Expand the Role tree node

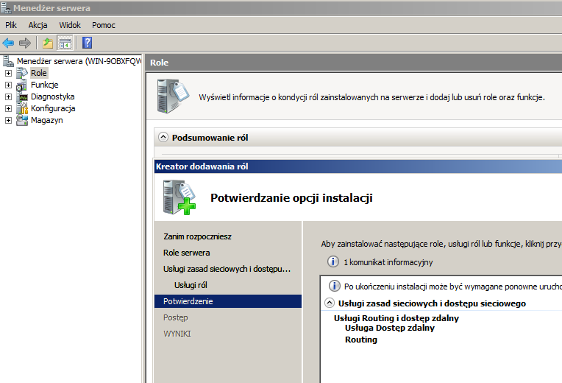click(x=8, y=73)
